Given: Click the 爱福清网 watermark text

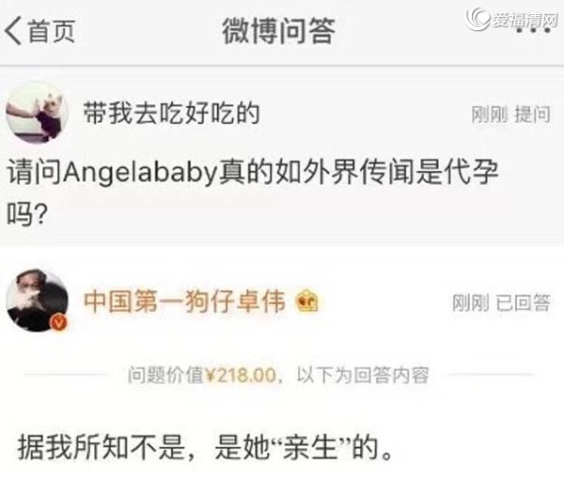Looking at the screenshot, I should (x=525, y=20).
